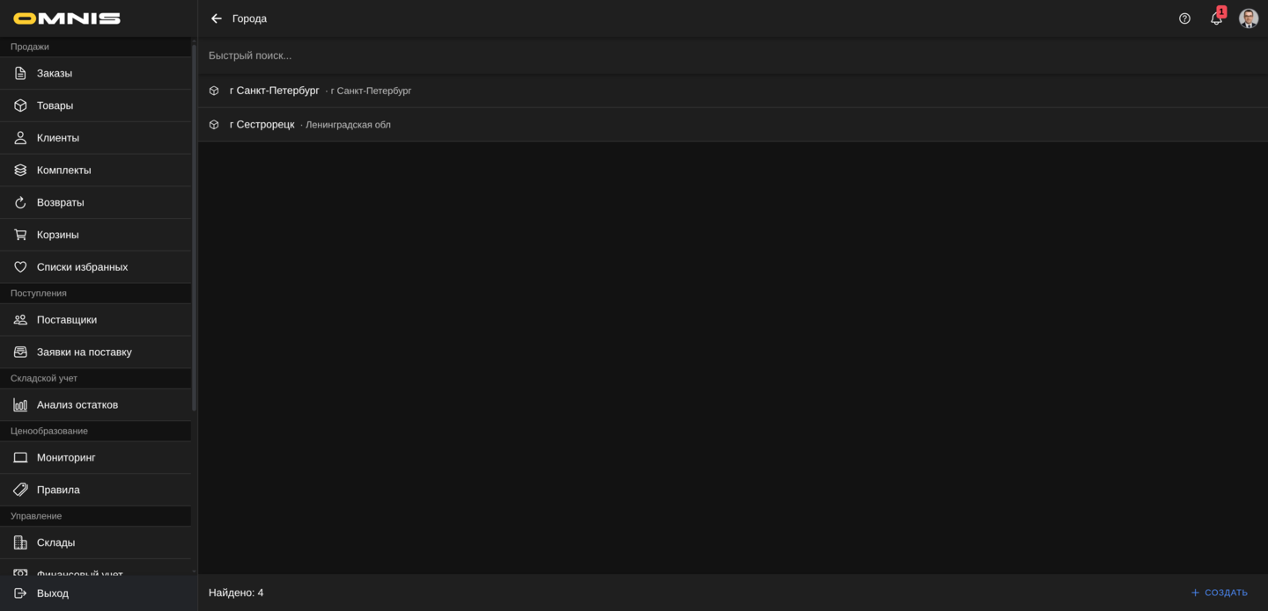Viewport: 1268px width, 611px height.
Task: Click the Правила price tag icon
Action: click(x=20, y=490)
